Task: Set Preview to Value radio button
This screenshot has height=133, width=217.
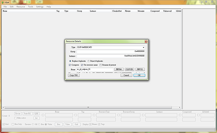Action: click(x=46, y=124)
